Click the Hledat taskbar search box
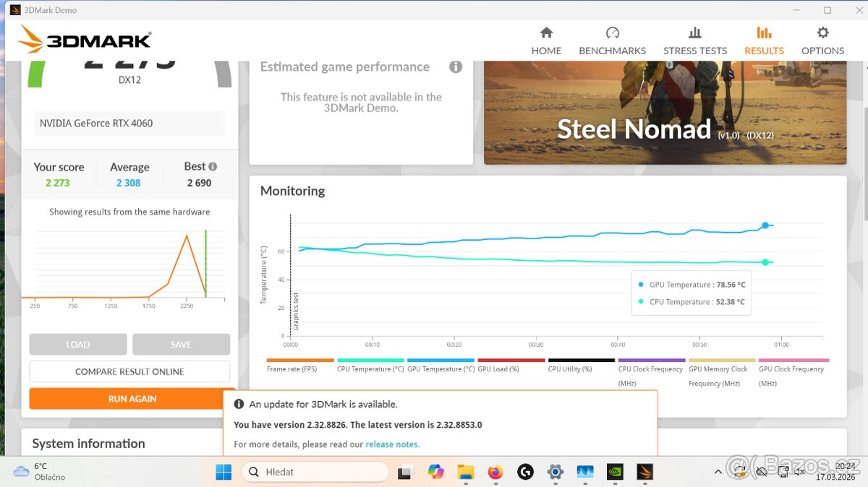 click(315, 472)
